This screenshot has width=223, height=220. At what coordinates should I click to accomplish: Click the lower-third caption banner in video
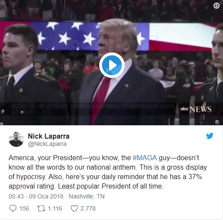(x=92, y=109)
